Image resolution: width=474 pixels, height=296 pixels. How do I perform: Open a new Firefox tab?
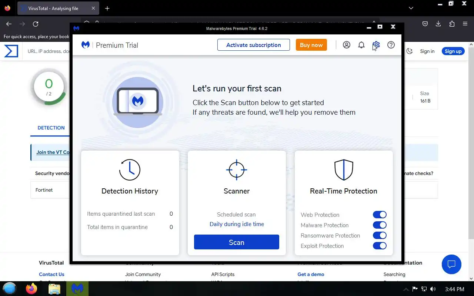coord(107,8)
